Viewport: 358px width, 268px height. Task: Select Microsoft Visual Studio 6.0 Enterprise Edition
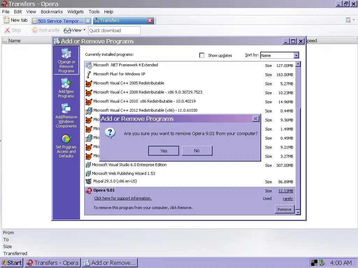(190, 165)
